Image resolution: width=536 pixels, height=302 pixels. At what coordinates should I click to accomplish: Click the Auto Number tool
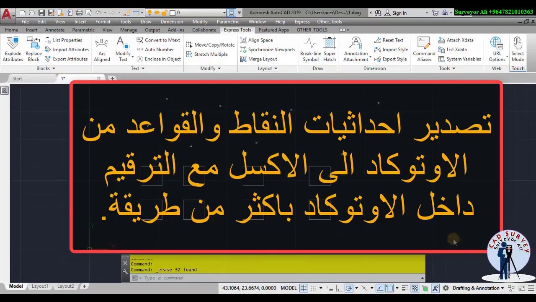155,49
